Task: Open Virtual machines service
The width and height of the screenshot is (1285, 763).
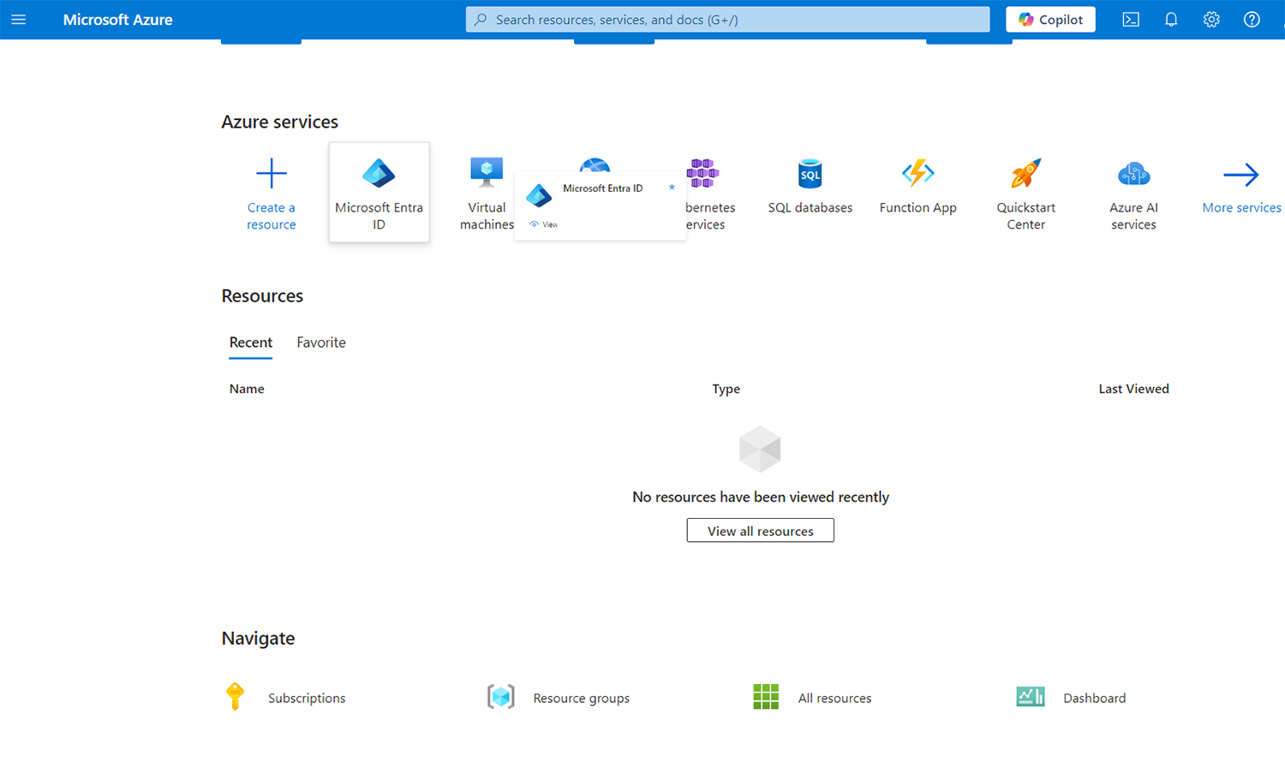Action: tap(487, 193)
